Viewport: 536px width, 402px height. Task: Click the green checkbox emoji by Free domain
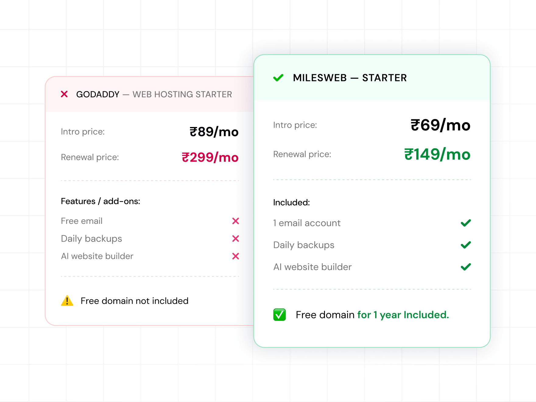click(x=280, y=315)
